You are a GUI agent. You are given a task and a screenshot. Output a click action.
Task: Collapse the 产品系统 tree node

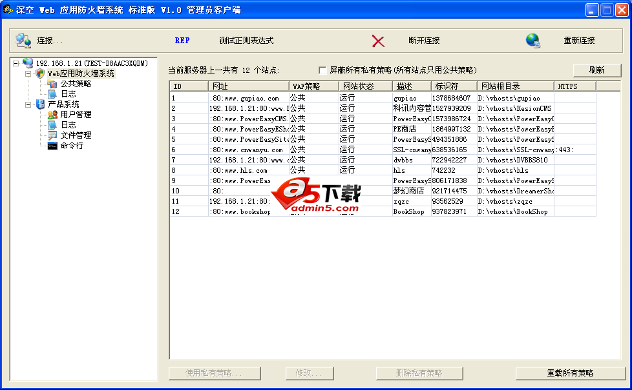tap(28, 104)
